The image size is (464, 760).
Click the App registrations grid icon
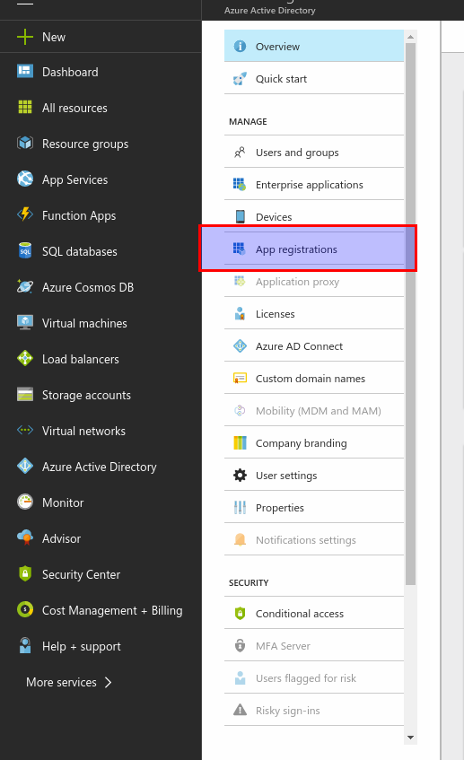point(240,249)
